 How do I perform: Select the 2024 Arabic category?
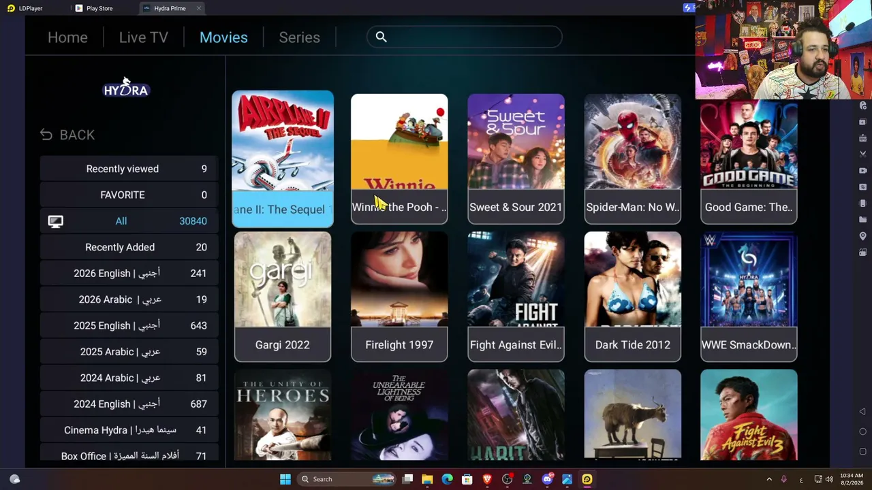point(129,378)
